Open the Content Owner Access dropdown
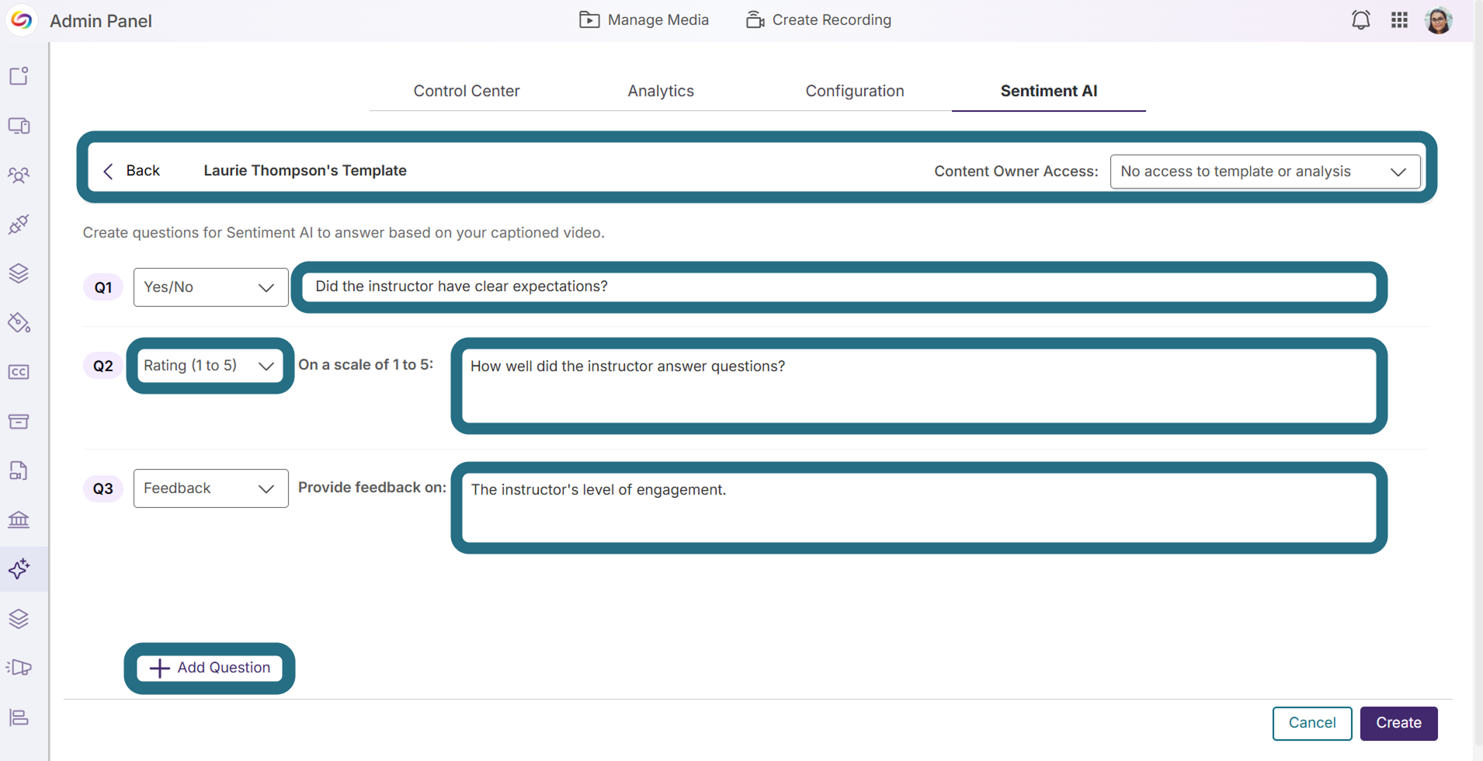 click(x=1265, y=172)
